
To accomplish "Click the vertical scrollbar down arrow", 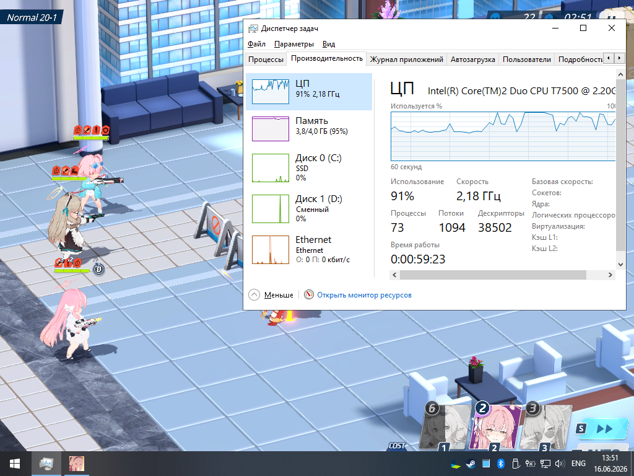I will (x=620, y=264).
